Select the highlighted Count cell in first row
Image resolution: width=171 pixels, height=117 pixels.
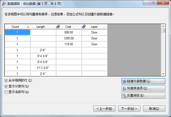point(17,32)
